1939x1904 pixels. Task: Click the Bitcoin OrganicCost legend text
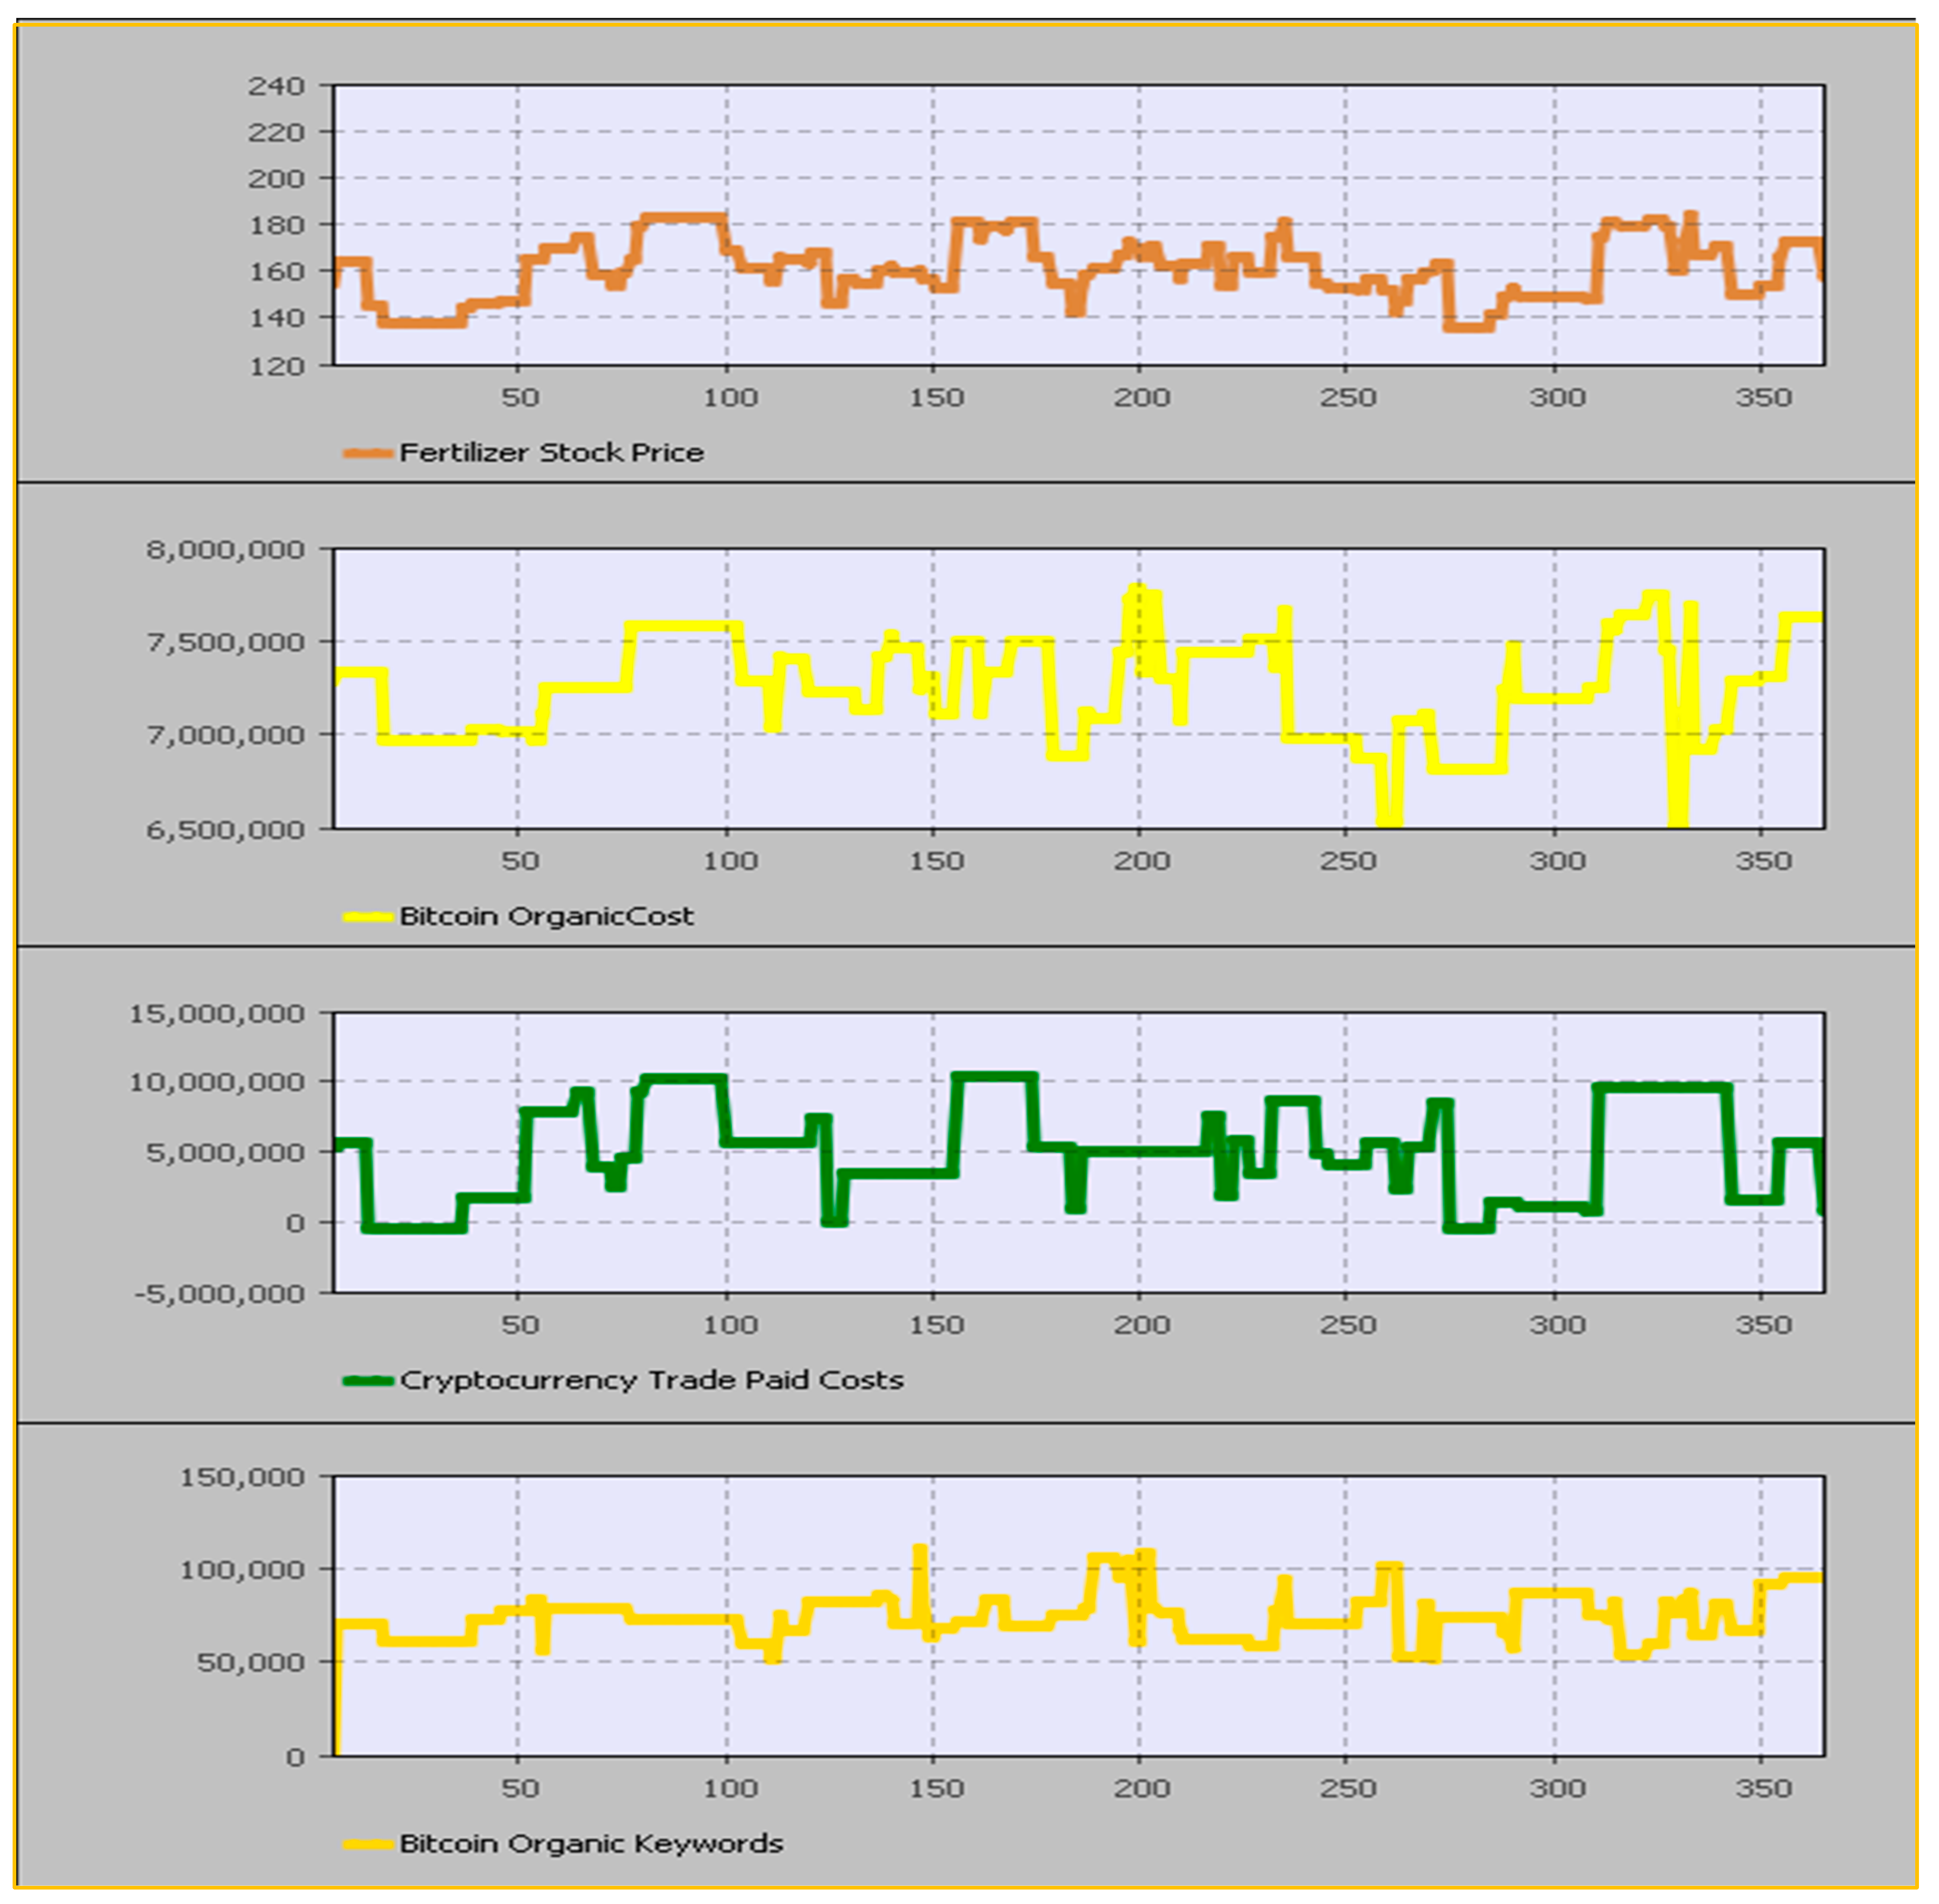pyautogui.click(x=546, y=916)
